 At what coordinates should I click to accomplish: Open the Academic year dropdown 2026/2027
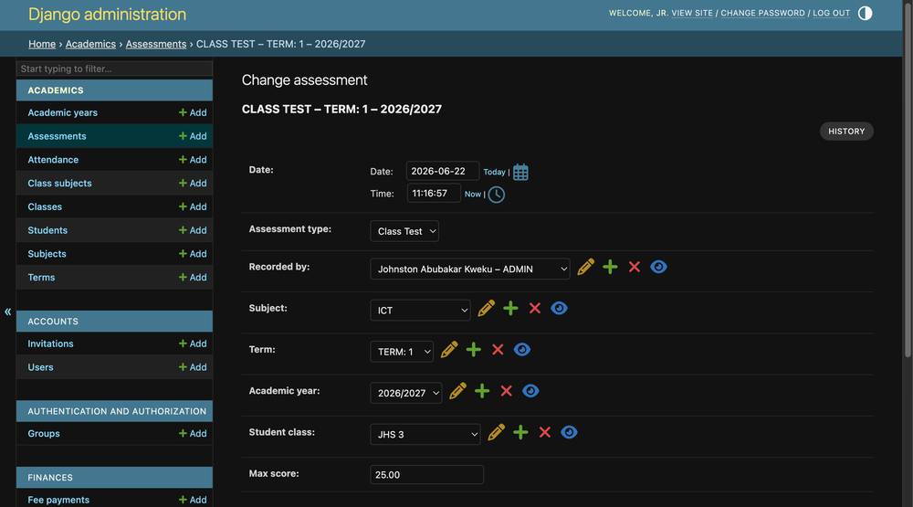click(406, 394)
